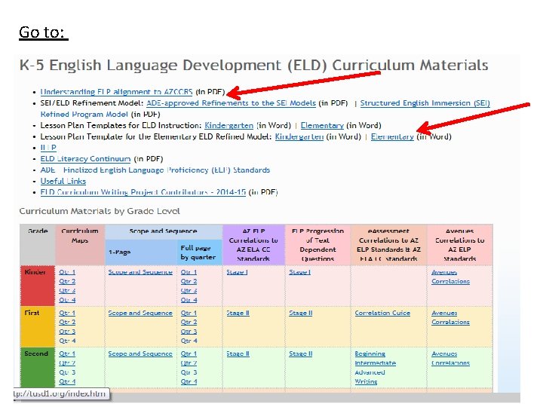
Task: Open ADE-approved Refinements to the SEI Models
Action: [231, 103]
